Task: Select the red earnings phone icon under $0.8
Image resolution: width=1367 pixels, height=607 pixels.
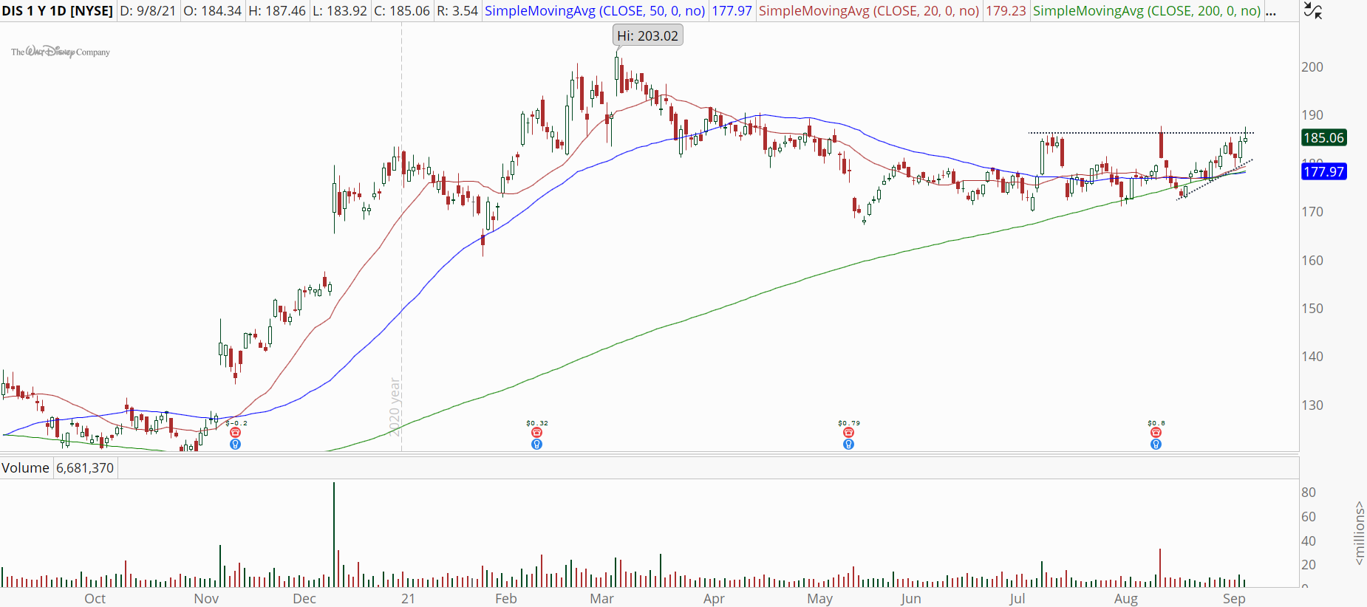Action: [x=1156, y=433]
